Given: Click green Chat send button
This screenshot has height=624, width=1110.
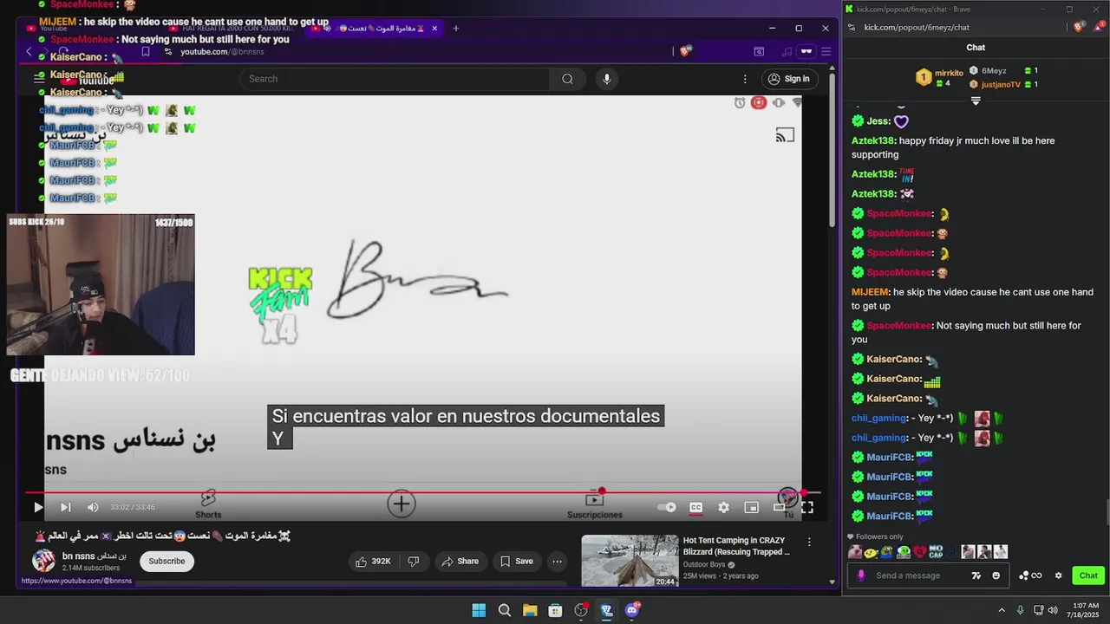Looking at the screenshot, I should [x=1087, y=575].
